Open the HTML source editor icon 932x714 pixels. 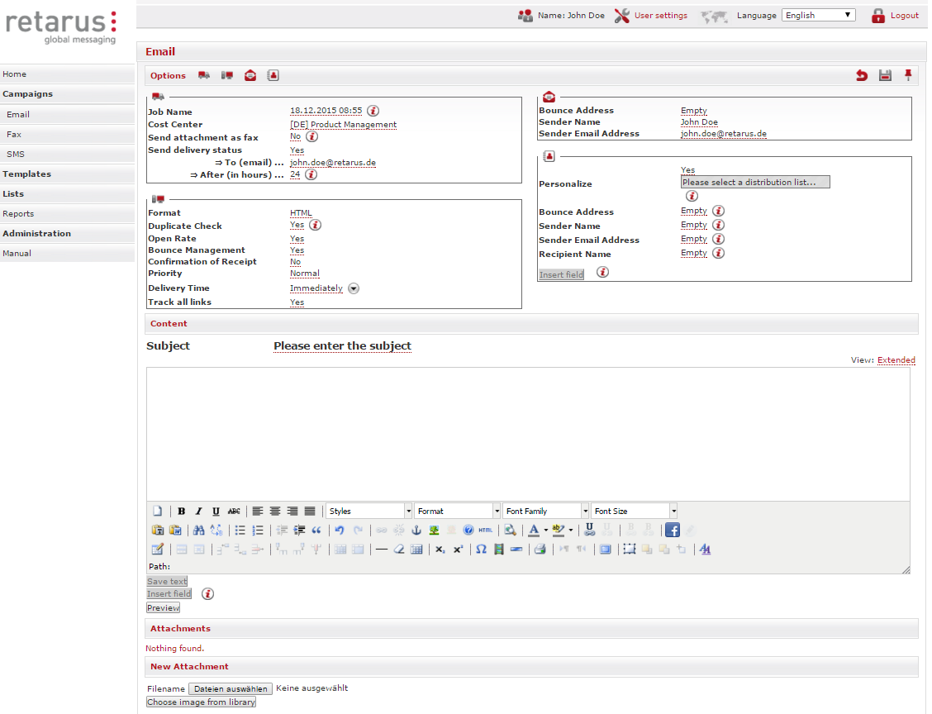(x=485, y=531)
